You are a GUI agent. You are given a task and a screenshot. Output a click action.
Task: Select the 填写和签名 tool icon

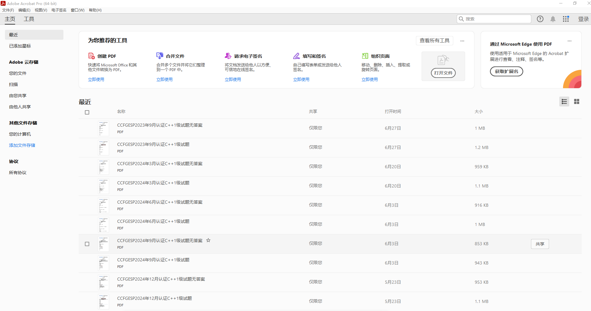point(297,56)
